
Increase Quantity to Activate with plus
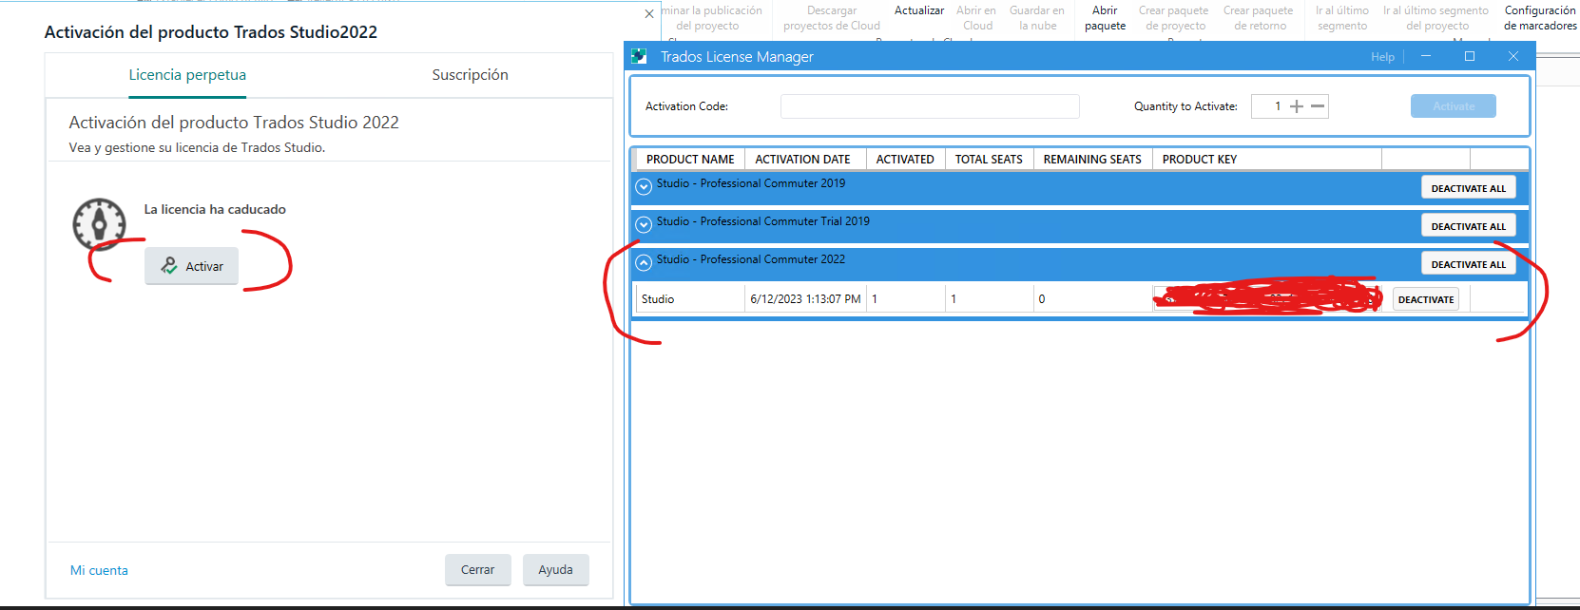click(x=1297, y=106)
